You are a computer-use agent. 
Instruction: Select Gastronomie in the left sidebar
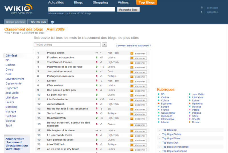coord(13,83)
